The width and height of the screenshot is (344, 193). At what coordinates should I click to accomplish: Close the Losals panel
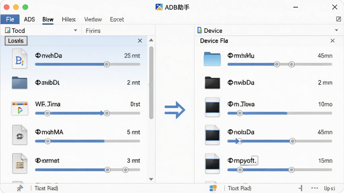pos(140,41)
